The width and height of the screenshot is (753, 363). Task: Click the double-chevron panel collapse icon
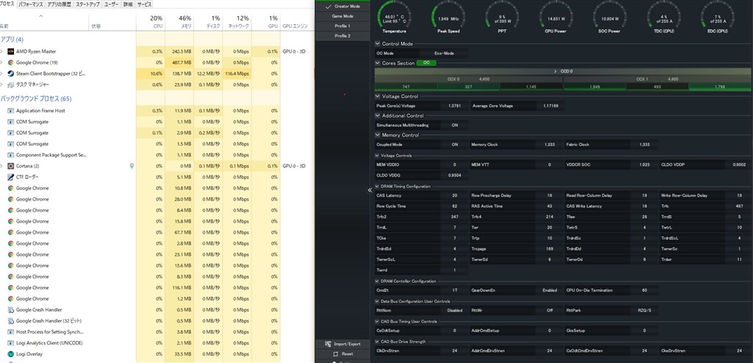[370, 190]
